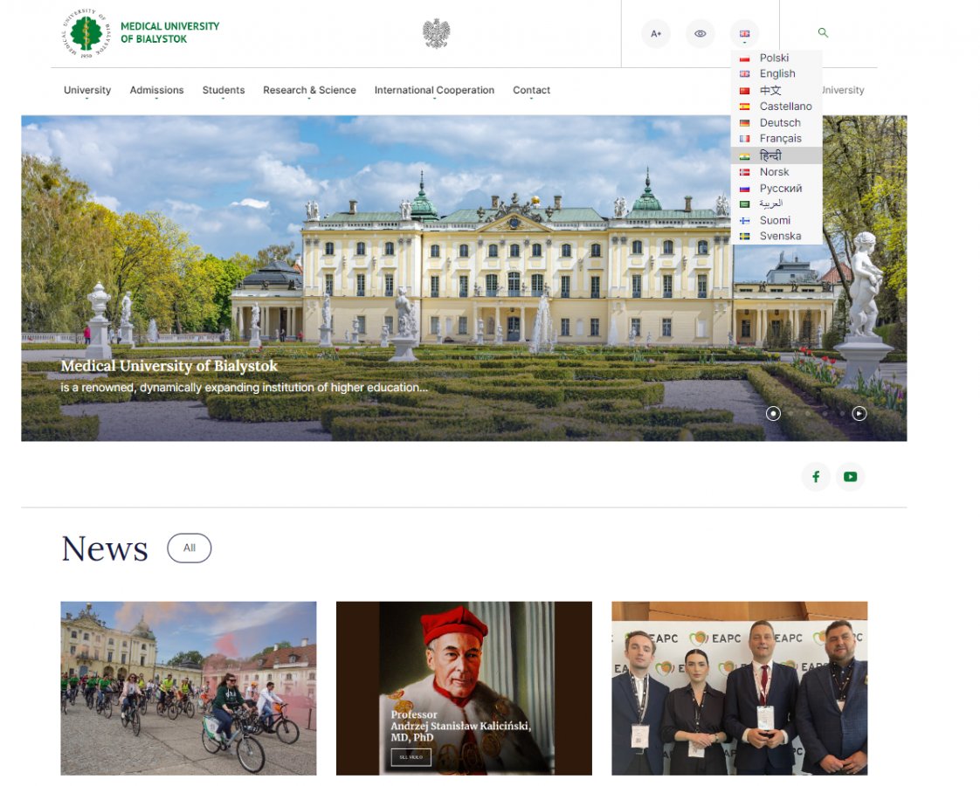Viewport: 980px width, 786px height.
Task: Open the Contact navigation link
Action: (x=531, y=90)
